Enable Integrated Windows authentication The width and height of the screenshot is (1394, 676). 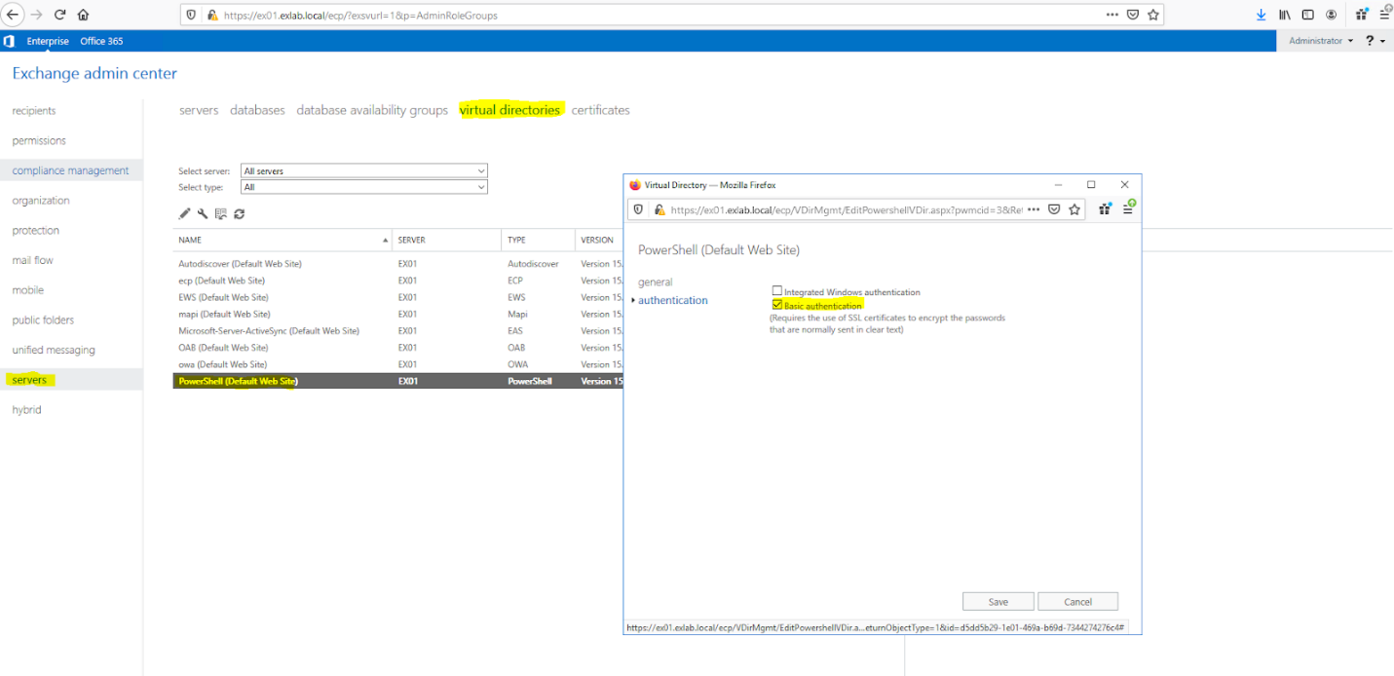pos(776,289)
